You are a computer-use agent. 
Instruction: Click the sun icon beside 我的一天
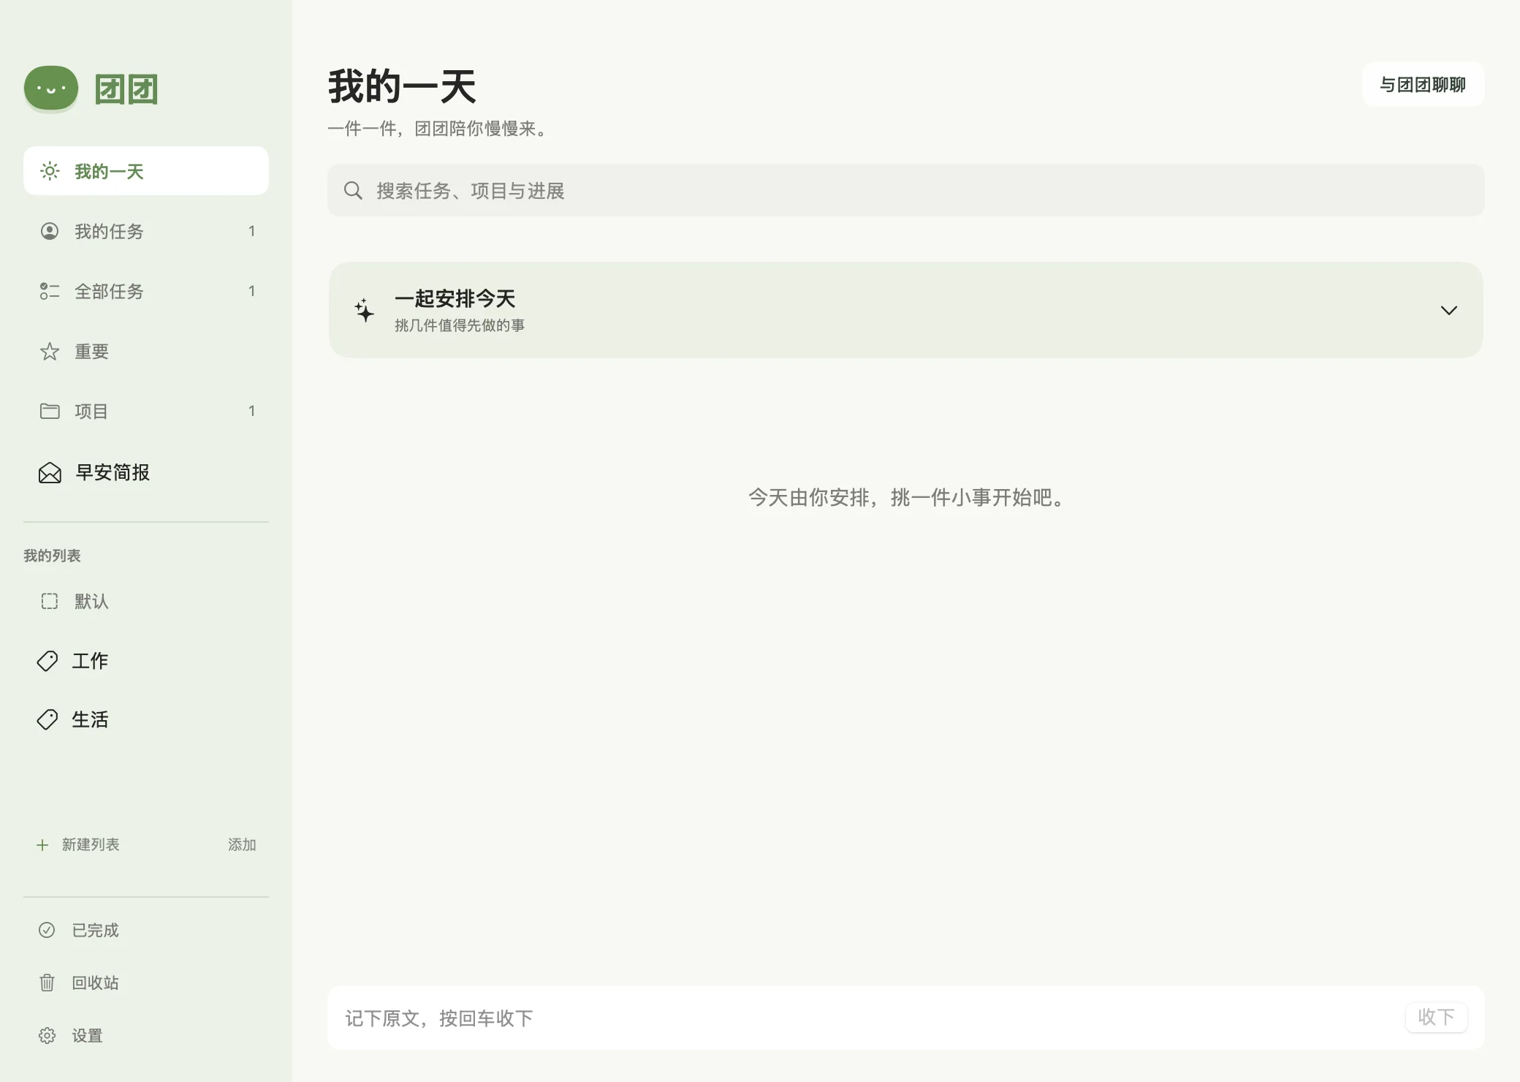coord(50,171)
